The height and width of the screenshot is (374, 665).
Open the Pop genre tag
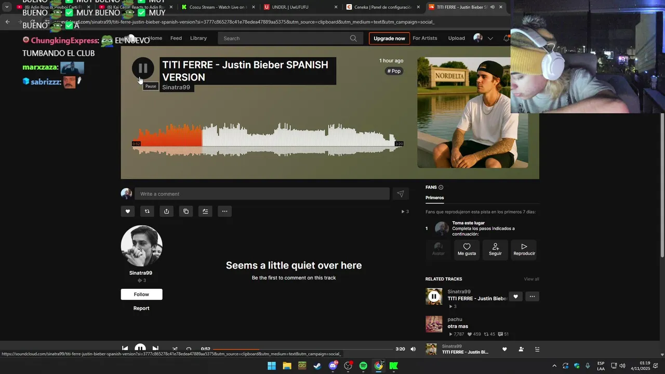394,71
